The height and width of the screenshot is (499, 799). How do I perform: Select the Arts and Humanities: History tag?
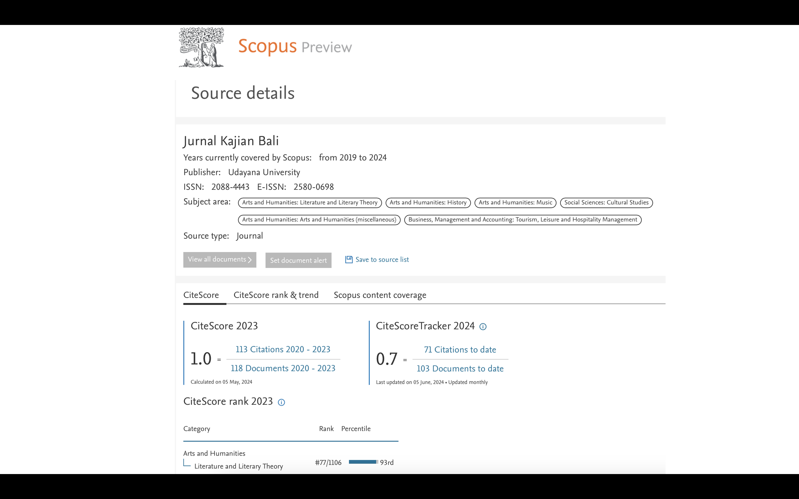click(428, 203)
